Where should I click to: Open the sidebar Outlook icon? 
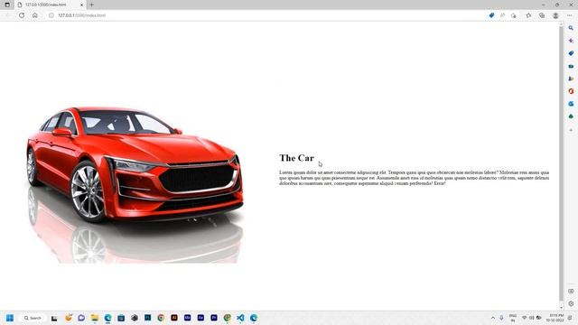571,104
